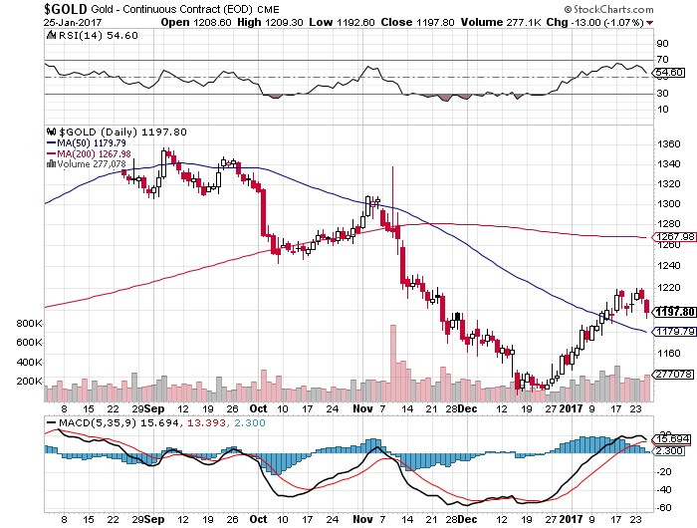The height and width of the screenshot is (528, 697).
Task: Click the Dec label on price date axis
Action: (468, 408)
